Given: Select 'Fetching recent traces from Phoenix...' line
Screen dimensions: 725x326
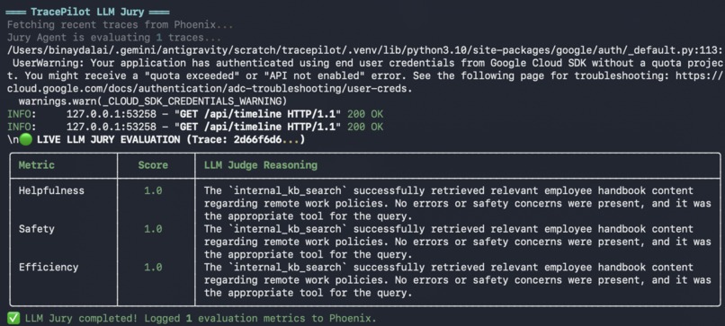Looking at the screenshot, I should coord(121,24).
